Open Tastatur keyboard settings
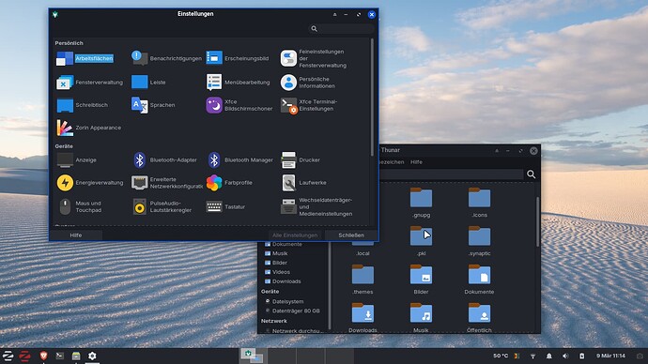 click(225, 206)
